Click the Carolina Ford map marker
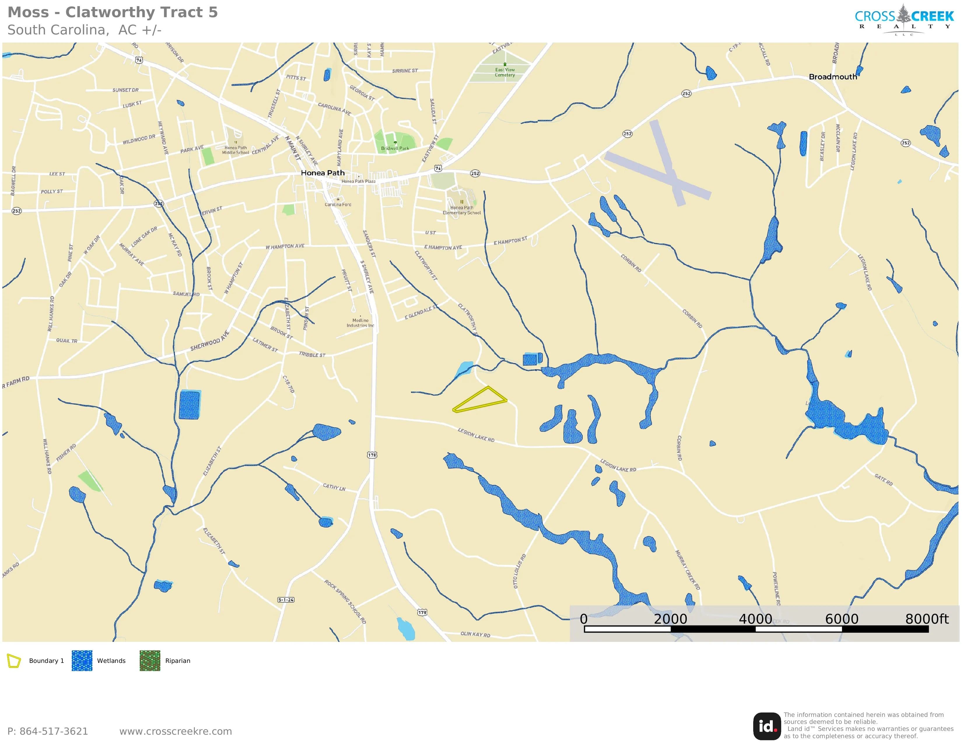The width and height of the screenshot is (962, 744). [x=338, y=200]
